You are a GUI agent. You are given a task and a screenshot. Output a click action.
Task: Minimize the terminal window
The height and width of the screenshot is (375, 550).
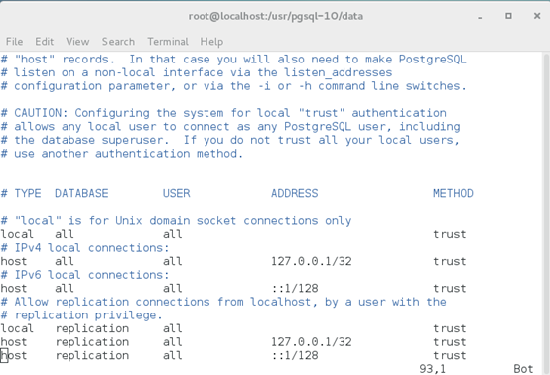pyautogui.click(x=481, y=17)
